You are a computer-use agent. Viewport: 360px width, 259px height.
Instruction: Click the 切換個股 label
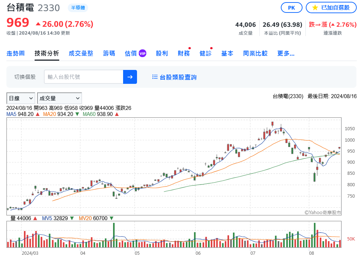tap(25, 77)
